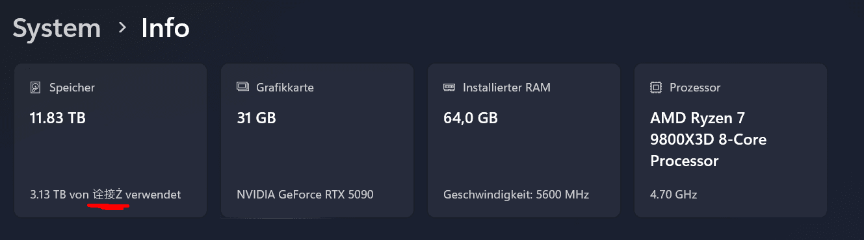Click the 11.83 TB storage value
The image size is (864, 240).
tap(58, 118)
